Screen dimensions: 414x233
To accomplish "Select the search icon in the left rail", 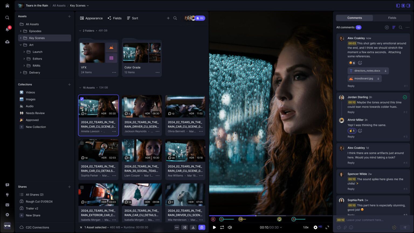I will [x=7, y=17].
